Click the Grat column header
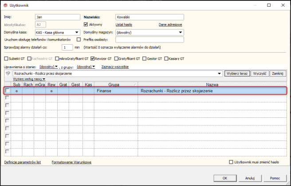The width and height of the screenshot is (291, 186). 63,85
